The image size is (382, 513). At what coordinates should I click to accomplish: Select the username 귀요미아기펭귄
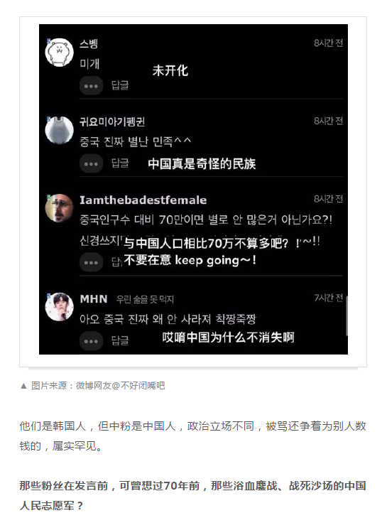[x=112, y=121]
